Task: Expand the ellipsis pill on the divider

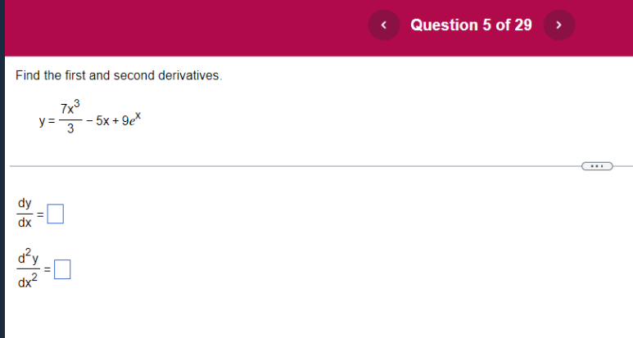Action: 597,166
